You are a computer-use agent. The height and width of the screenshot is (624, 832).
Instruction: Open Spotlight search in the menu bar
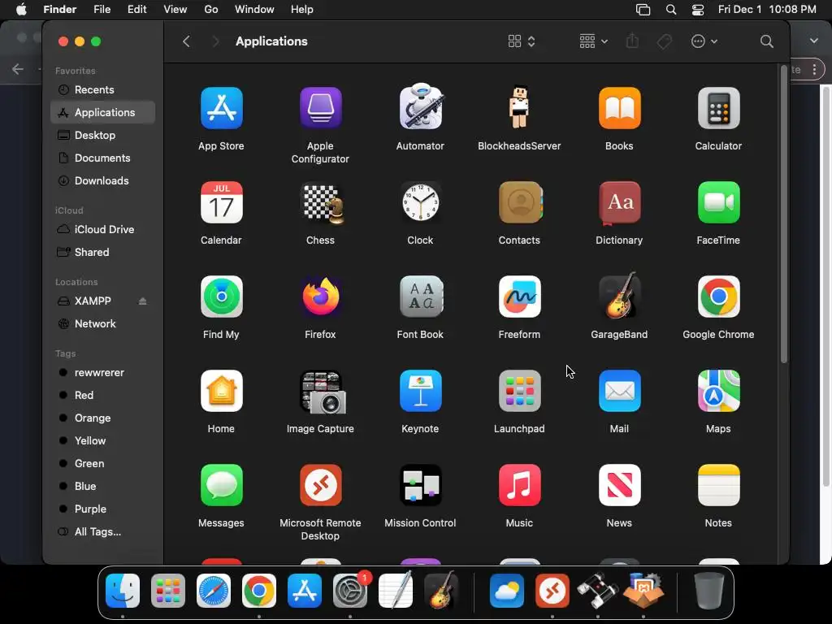[x=670, y=10]
